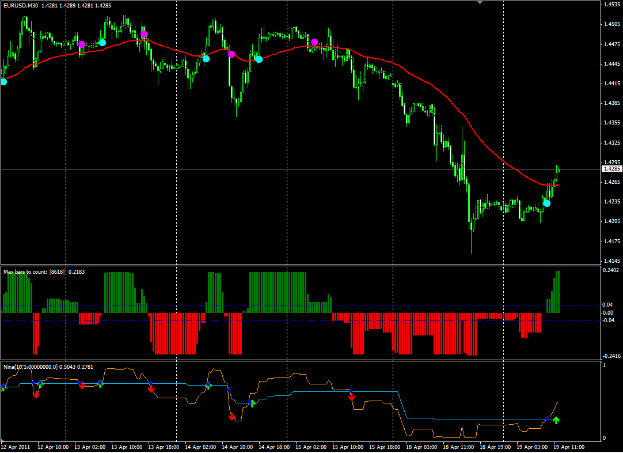The image size is (623, 453).
Task: Click the 1.4505 price axis label
Action: (612, 24)
